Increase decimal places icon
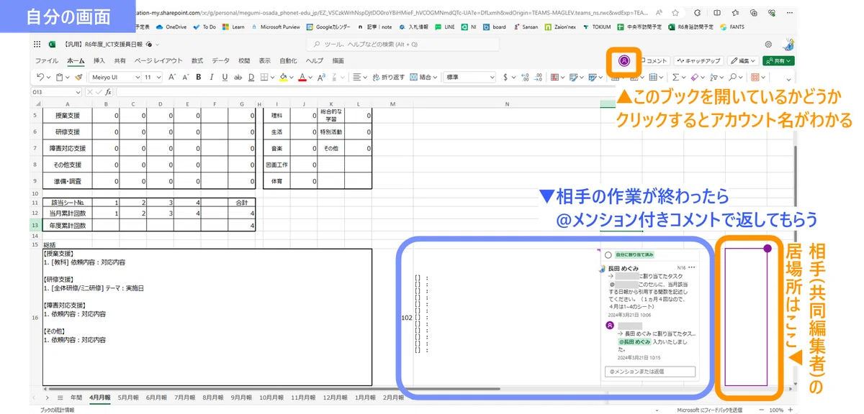 tap(525, 77)
